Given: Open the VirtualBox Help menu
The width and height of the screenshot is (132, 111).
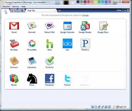Looking at the screenshot, I should pos(23,7).
